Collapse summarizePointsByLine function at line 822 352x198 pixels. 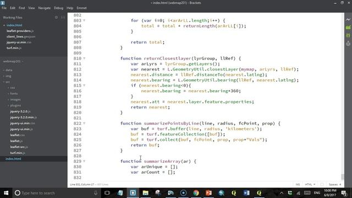[84, 123]
